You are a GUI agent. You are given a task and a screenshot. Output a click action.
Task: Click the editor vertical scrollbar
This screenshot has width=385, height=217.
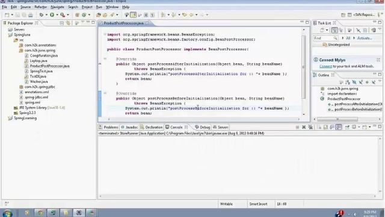click(304, 67)
